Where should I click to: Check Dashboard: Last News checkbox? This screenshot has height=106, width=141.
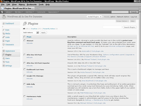[x=25, y=69]
